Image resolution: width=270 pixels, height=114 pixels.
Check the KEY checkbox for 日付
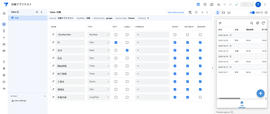[x=116, y=50]
